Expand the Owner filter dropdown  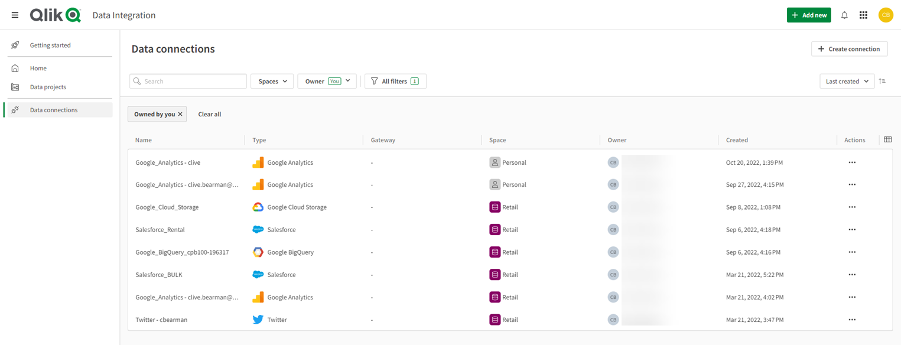tap(327, 82)
